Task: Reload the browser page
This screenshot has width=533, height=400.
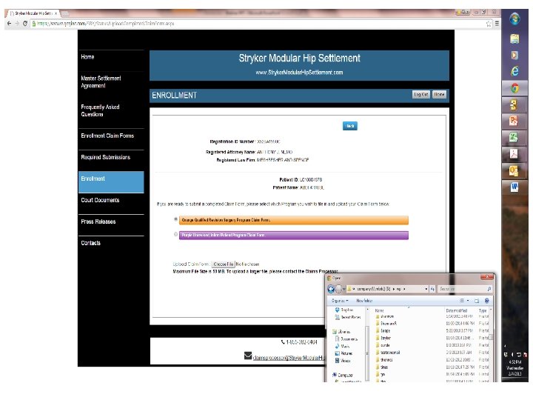Action: [x=25, y=24]
